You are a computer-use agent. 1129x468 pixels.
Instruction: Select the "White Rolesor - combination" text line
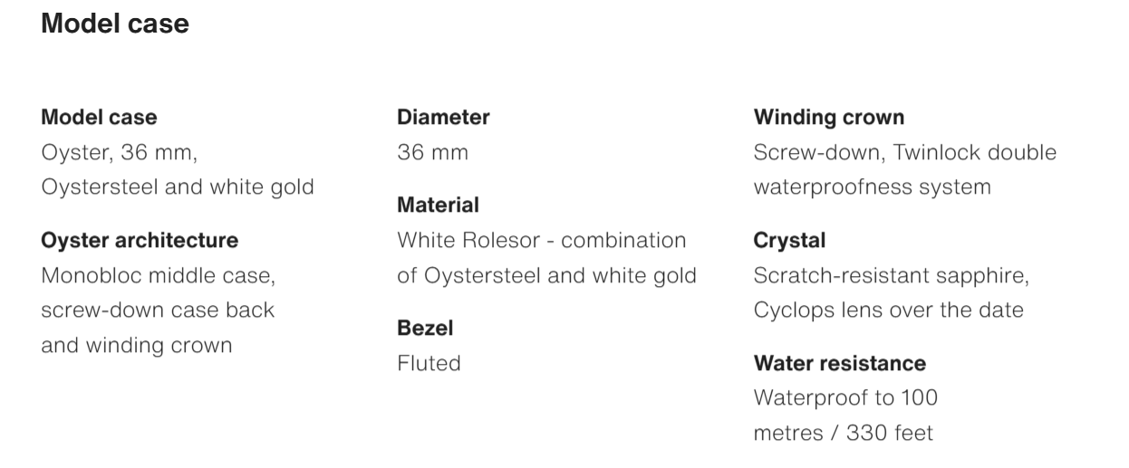click(x=541, y=241)
